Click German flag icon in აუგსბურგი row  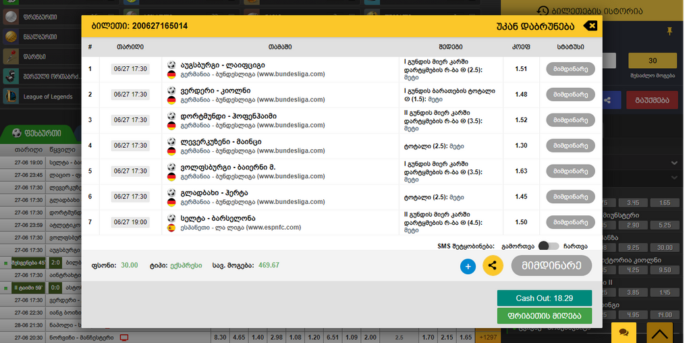point(171,74)
